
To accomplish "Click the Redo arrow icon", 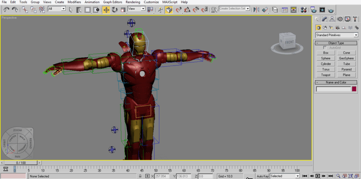I will [15, 9].
